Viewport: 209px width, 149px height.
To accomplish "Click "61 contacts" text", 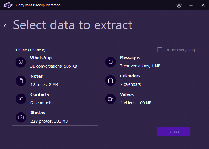I will point(41,103).
